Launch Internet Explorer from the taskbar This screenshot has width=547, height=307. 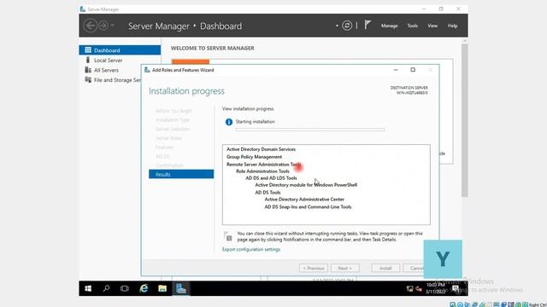(144, 288)
